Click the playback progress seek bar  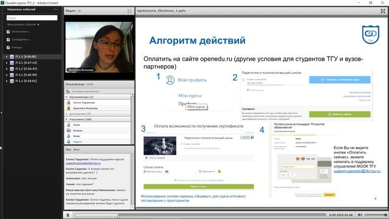point(201,215)
